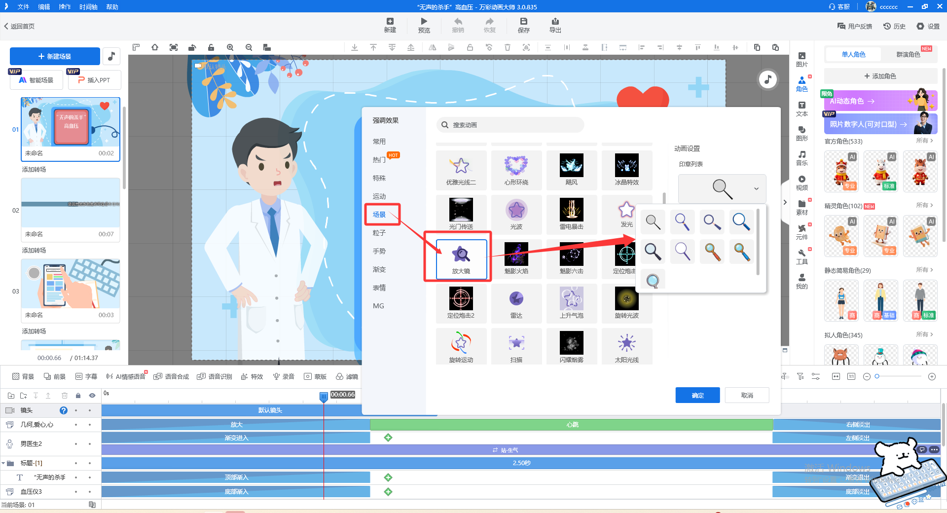This screenshot has width=947, height=513.
Task: Click the 确定 confirm button
Action: (x=697, y=395)
